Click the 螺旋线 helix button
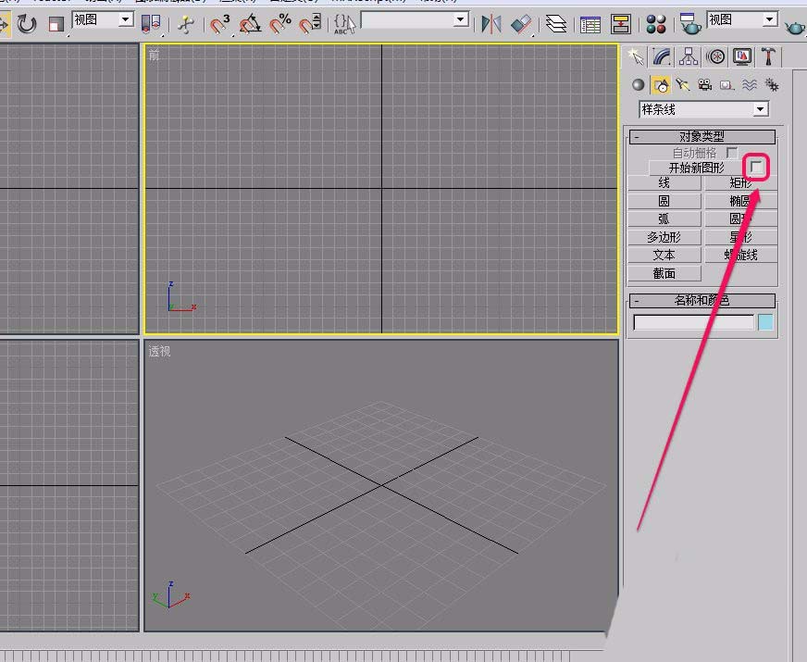This screenshot has height=662, width=807. point(740,255)
